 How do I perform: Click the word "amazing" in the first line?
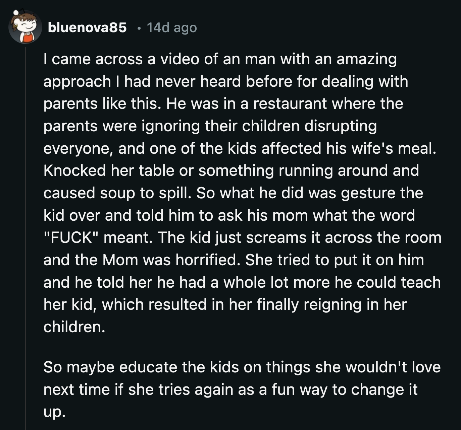coord(366,59)
